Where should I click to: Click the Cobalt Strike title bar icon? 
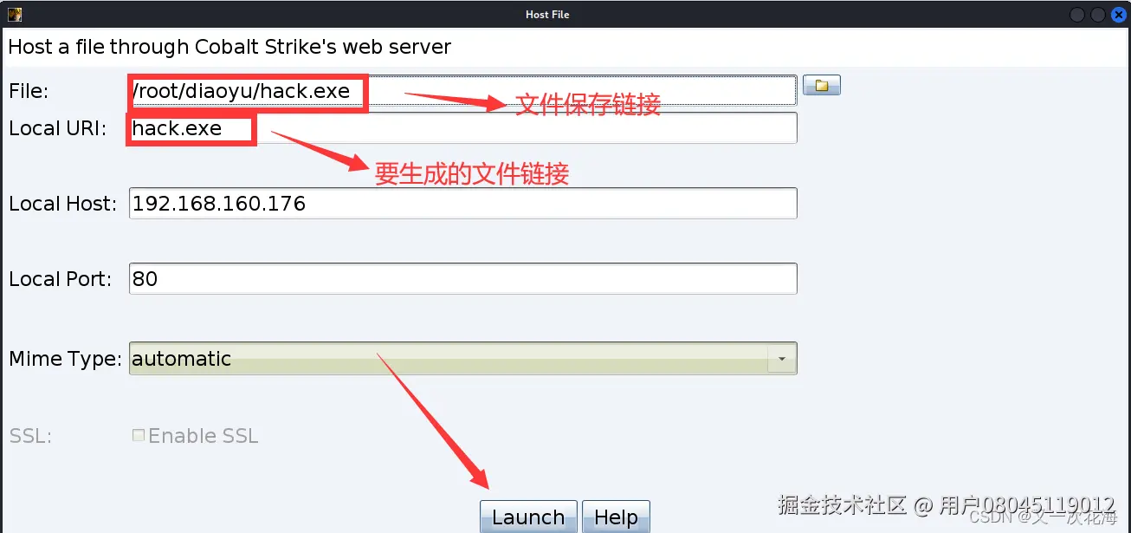(15, 14)
